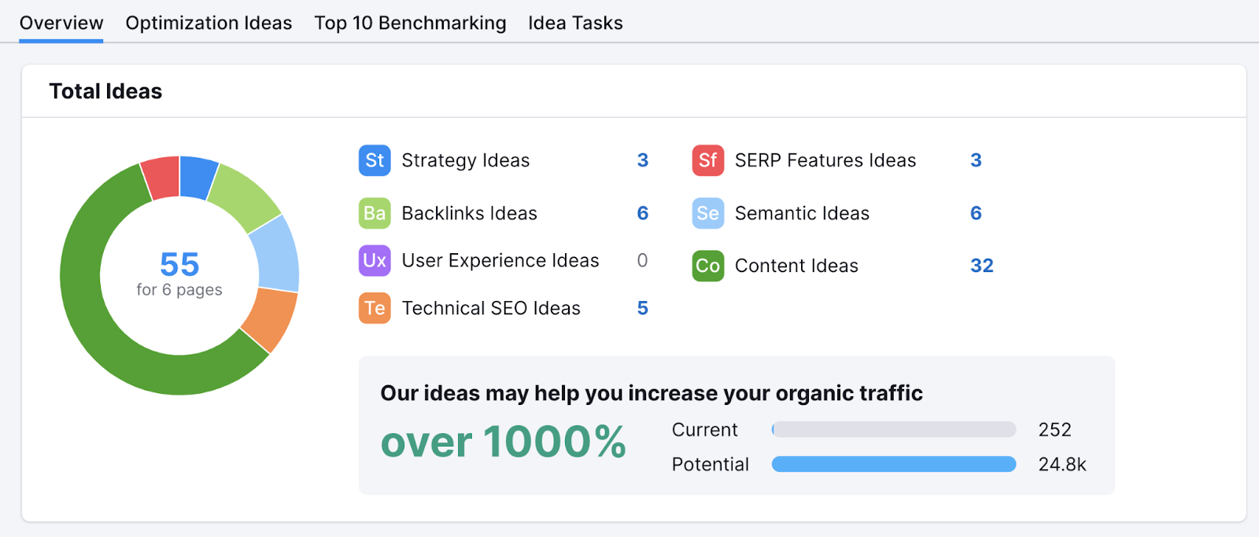Click the purple Ux User Experience icon
The image size is (1259, 537).
[x=375, y=260]
